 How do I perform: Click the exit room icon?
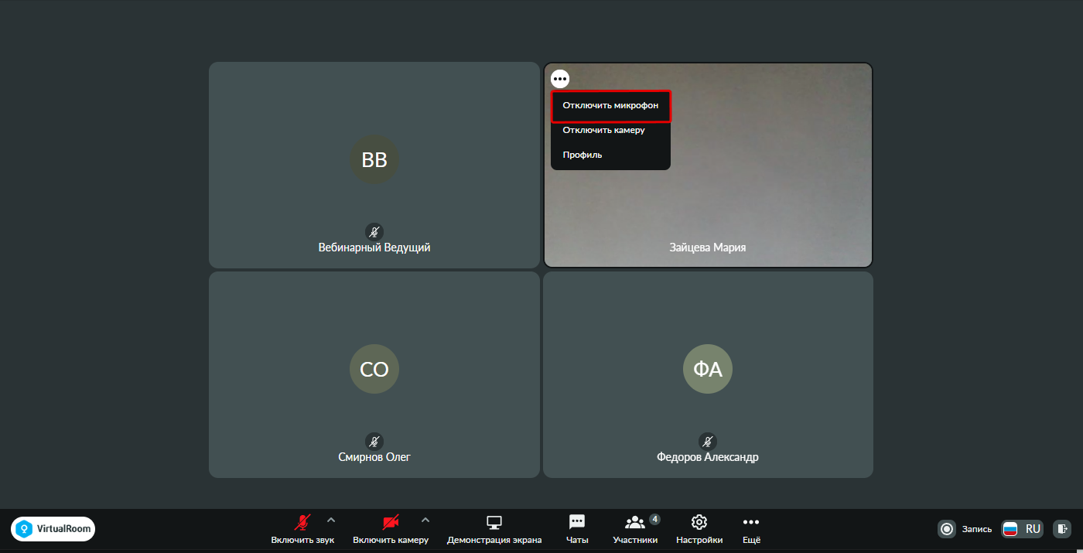pos(1063,529)
